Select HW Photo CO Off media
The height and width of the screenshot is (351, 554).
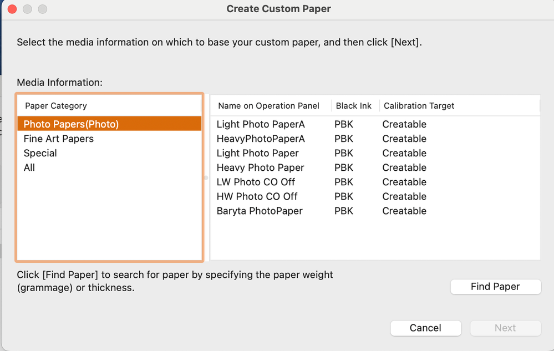[257, 196]
